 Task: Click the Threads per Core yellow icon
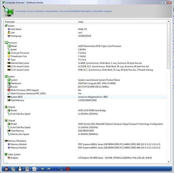tap(9, 56)
